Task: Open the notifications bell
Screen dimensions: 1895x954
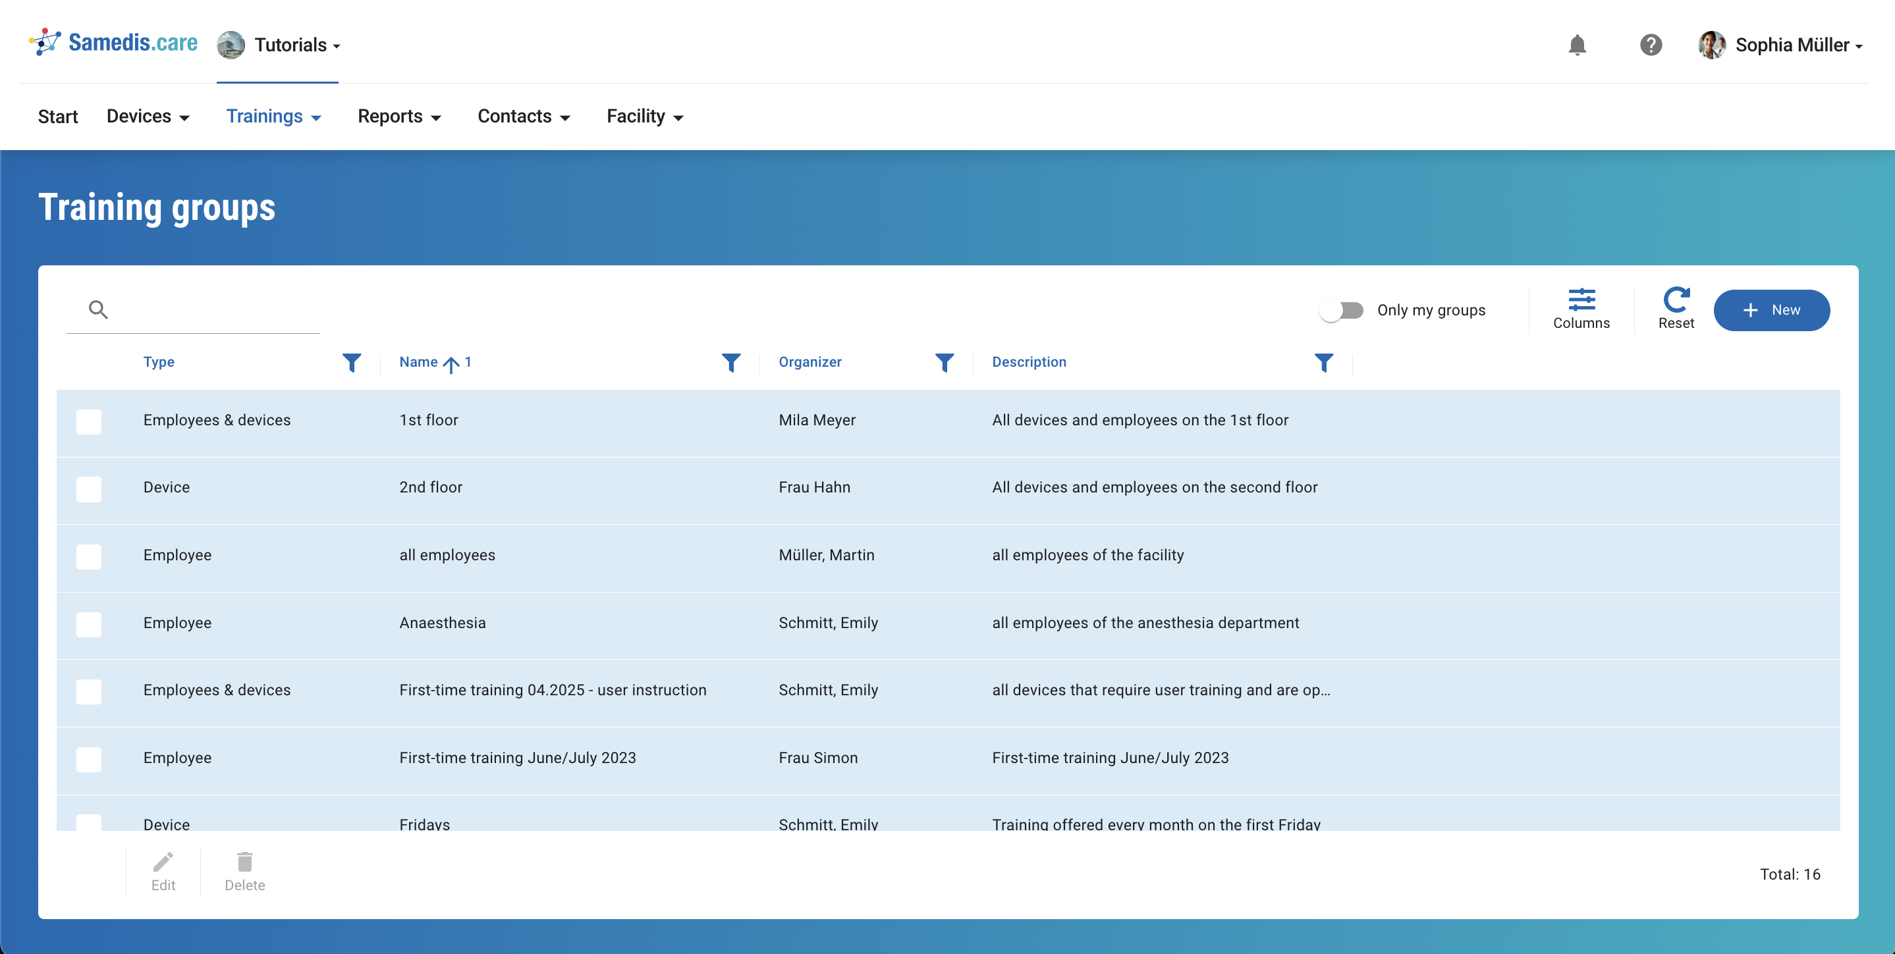Action: click(x=1576, y=45)
